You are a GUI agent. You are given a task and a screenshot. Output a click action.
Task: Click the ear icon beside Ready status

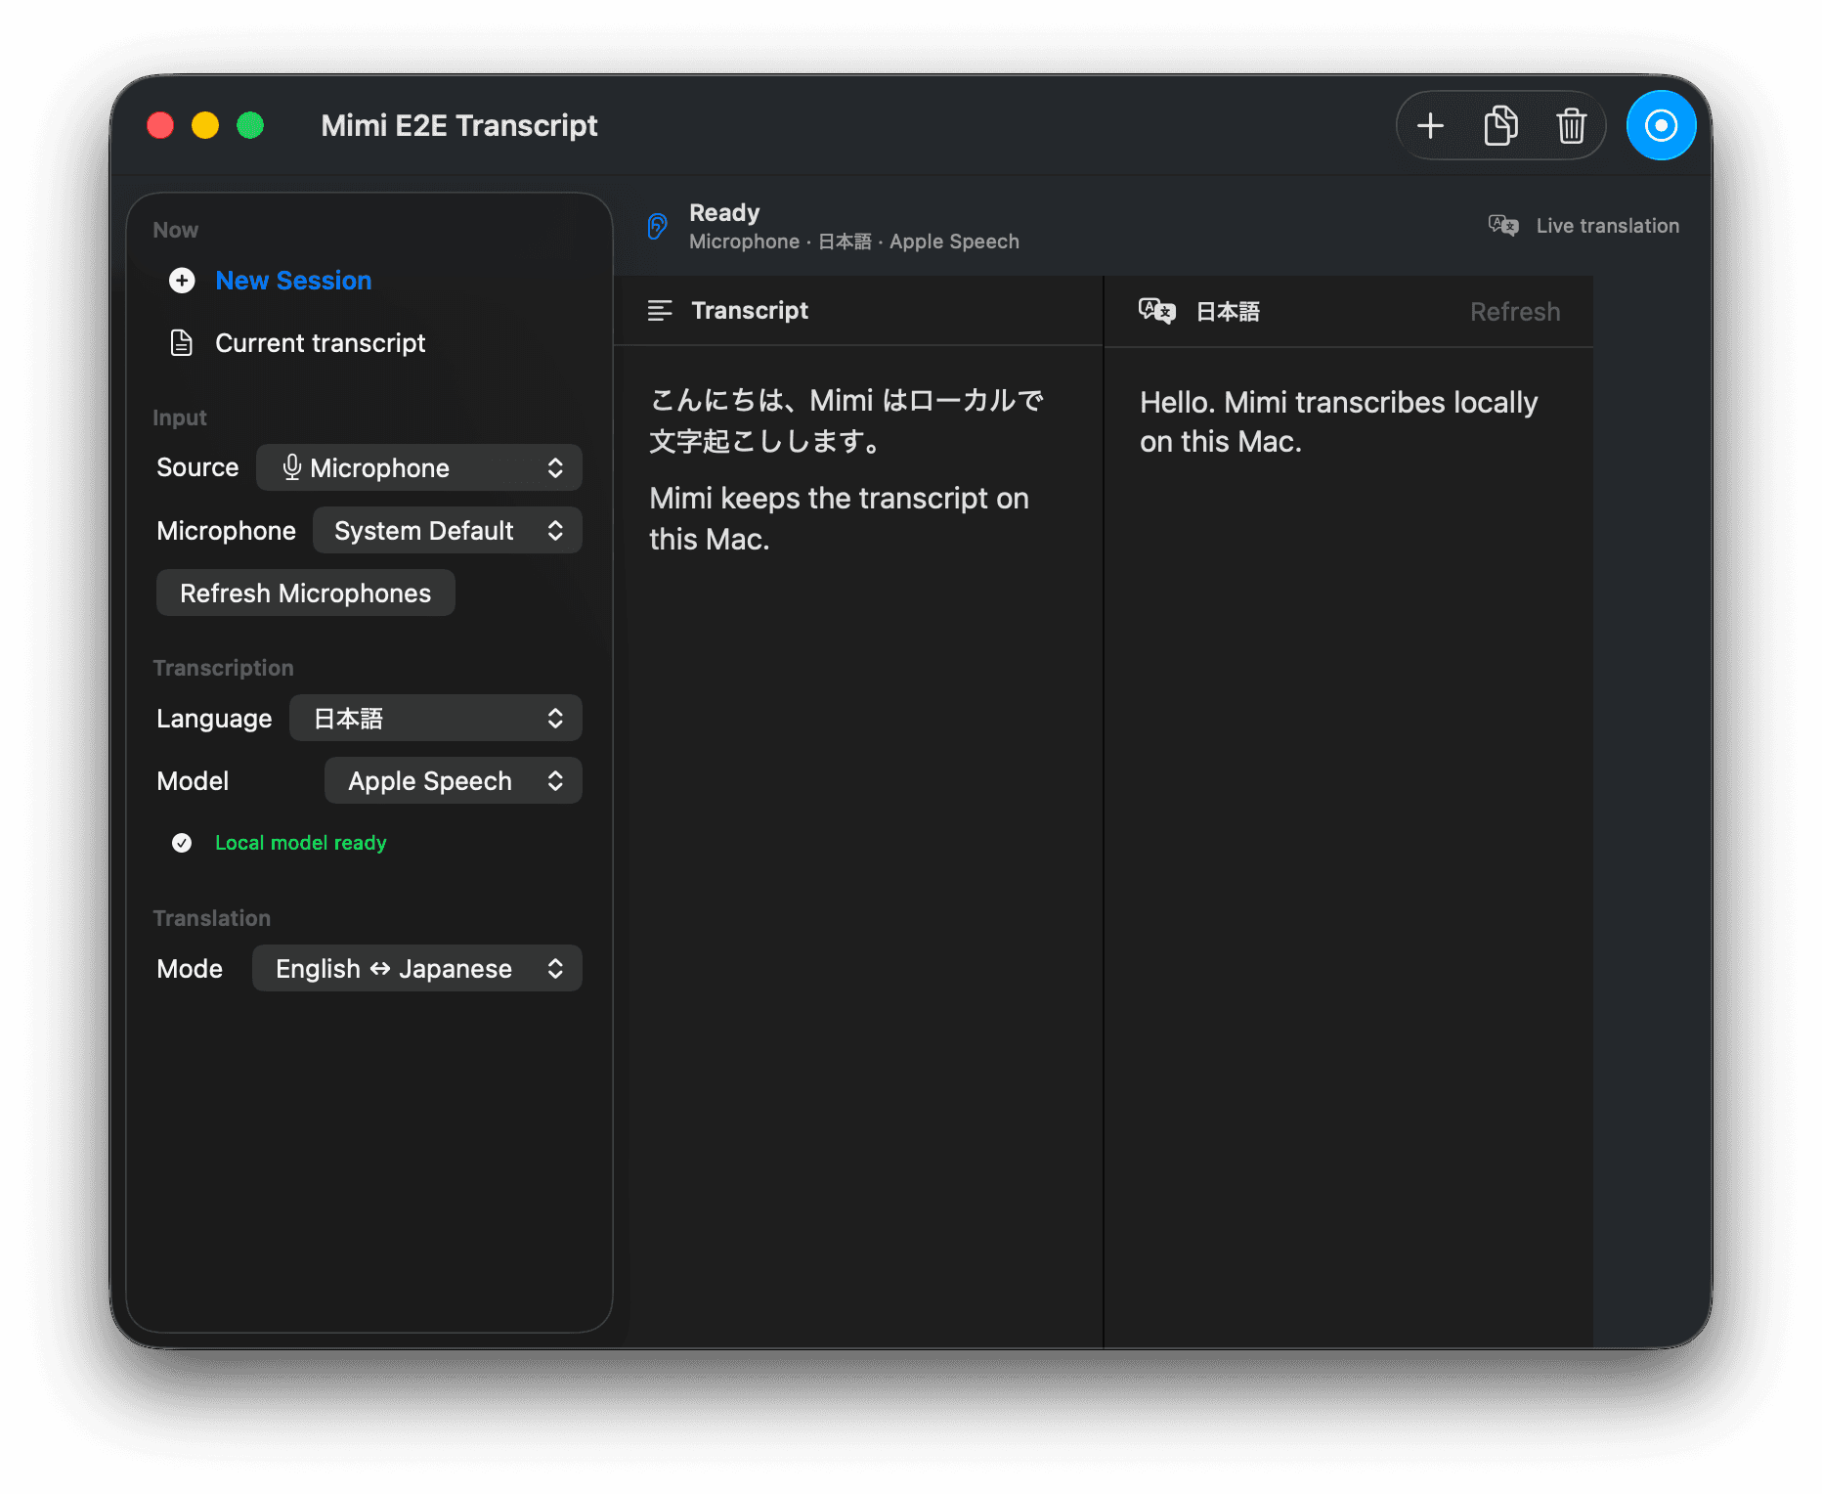[x=658, y=227]
